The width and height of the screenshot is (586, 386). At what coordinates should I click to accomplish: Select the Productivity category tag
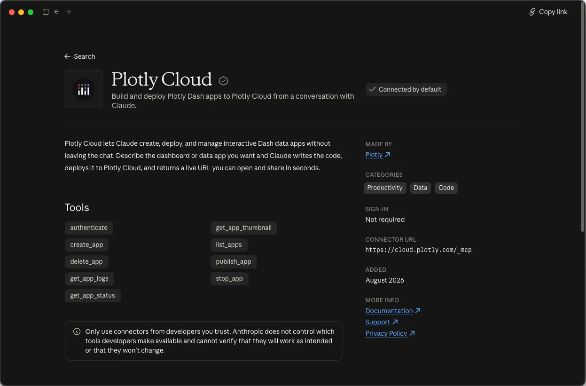(385, 188)
